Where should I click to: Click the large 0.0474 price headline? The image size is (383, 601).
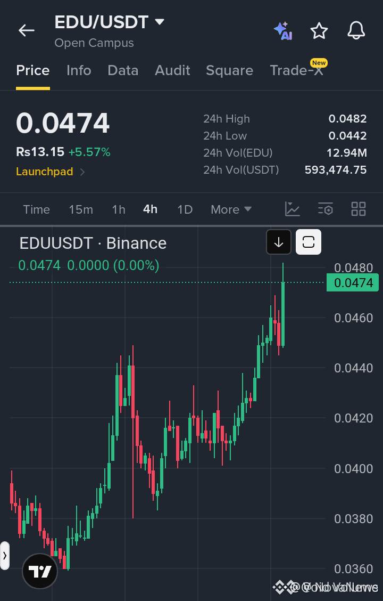point(63,123)
